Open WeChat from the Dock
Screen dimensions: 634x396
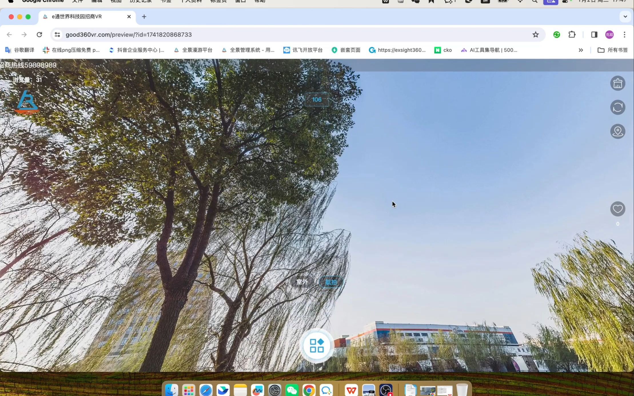292,389
